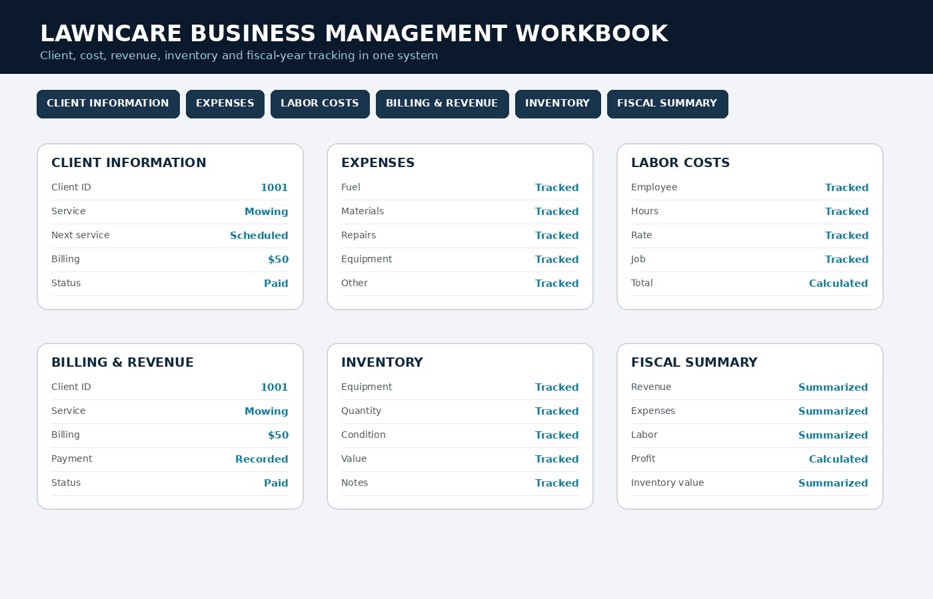Select the Employee label
933x599 pixels.
point(654,187)
